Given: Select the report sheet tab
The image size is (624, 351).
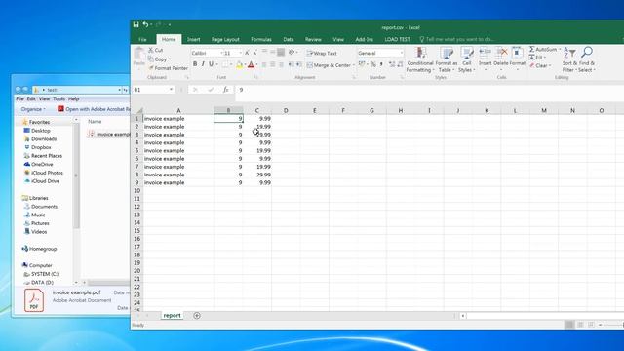Looking at the screenshot, I should tap(172, 315).
